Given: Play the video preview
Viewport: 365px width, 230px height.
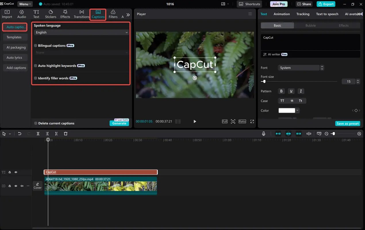Looking at the screenshot, I should click(195, 121).
